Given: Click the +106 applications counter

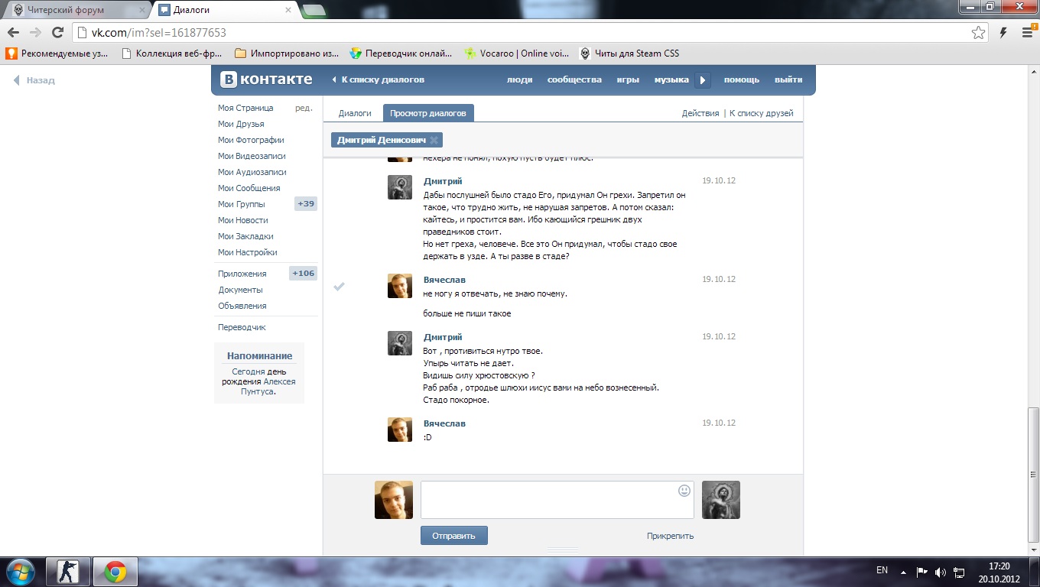Looking at the screenshot, I should click(x=303, y=274).
